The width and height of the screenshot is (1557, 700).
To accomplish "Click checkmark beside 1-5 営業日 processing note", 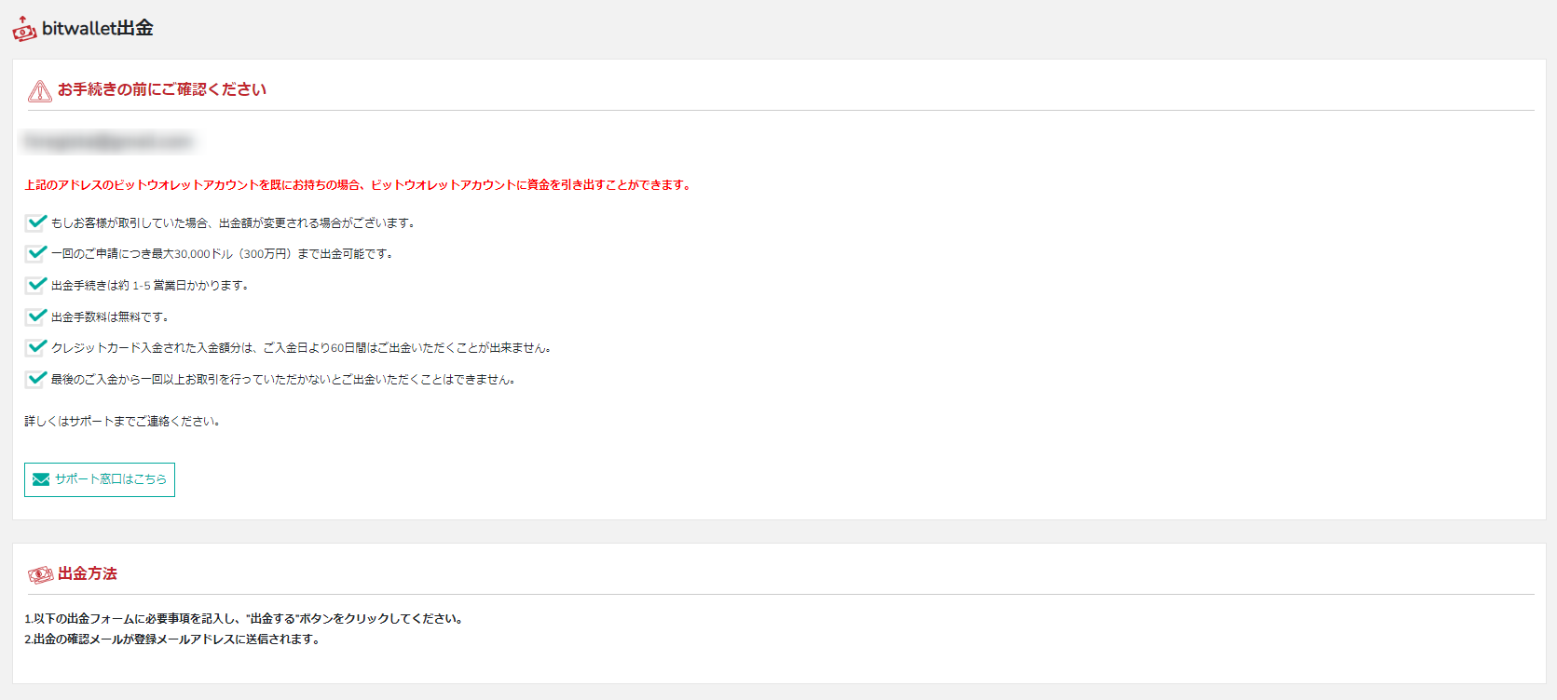I will pyautogui.click(x=35, y=285).
